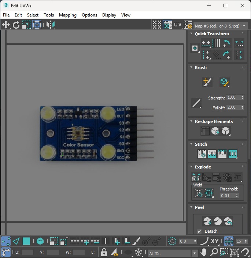
Task: Click Quick Peel icon with lightning bolt
Action: (x=207, y=221)
